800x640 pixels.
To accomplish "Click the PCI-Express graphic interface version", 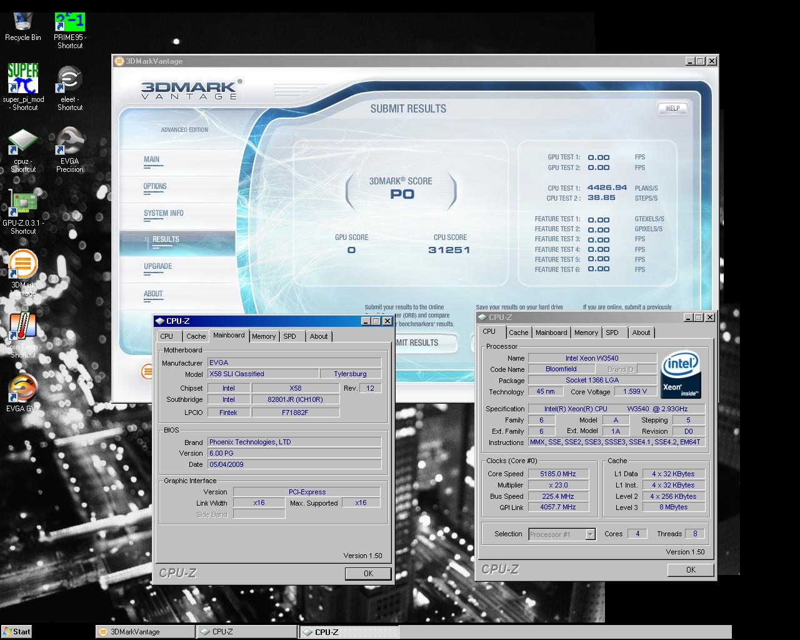I will (x=307, y=492).
